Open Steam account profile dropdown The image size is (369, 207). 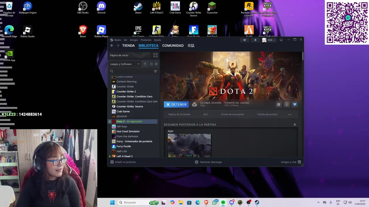pos(269,40)
